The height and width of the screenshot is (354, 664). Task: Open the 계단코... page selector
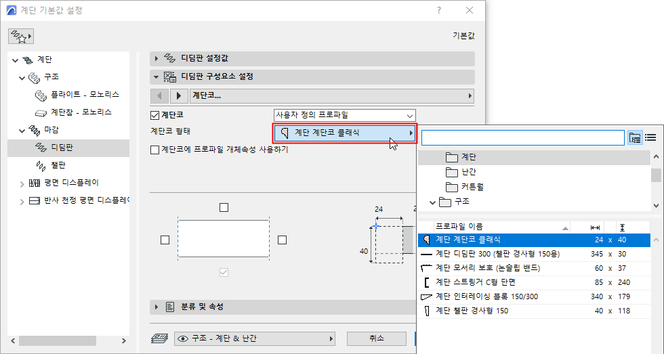click(332, 96)
